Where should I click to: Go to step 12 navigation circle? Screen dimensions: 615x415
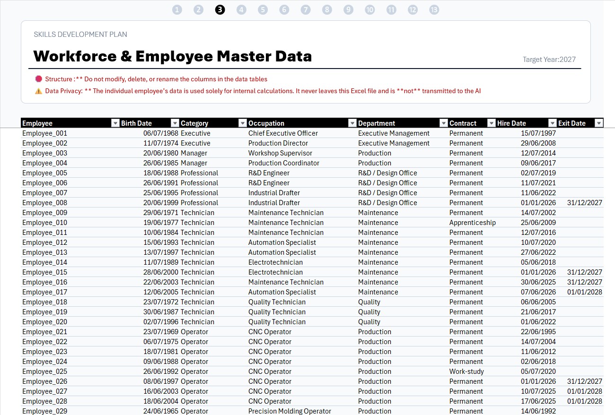[x=413, y=10]
